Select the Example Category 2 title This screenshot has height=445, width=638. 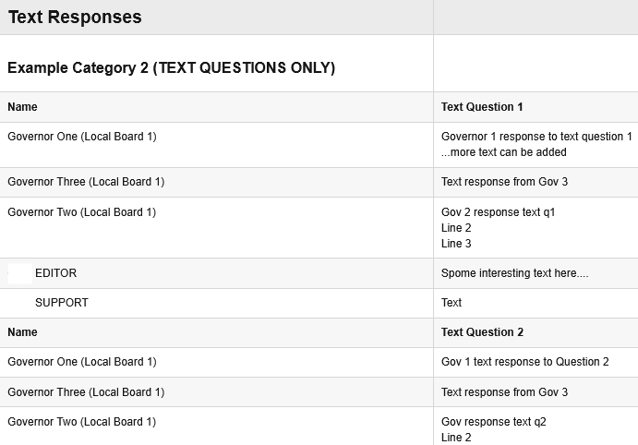click(x=172, y=67)
